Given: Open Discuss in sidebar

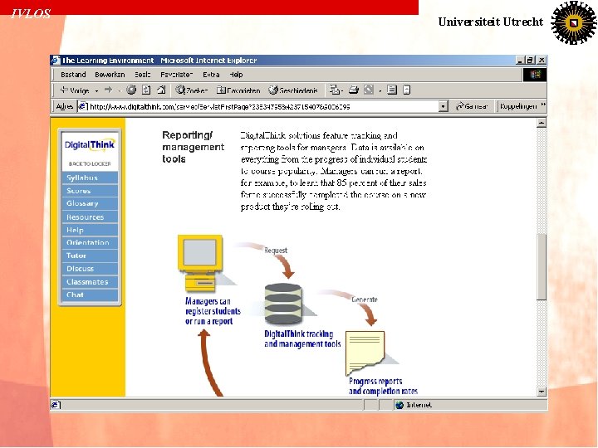Looking at the screenshot, I should pyautogui.click(x=90, y=269).
